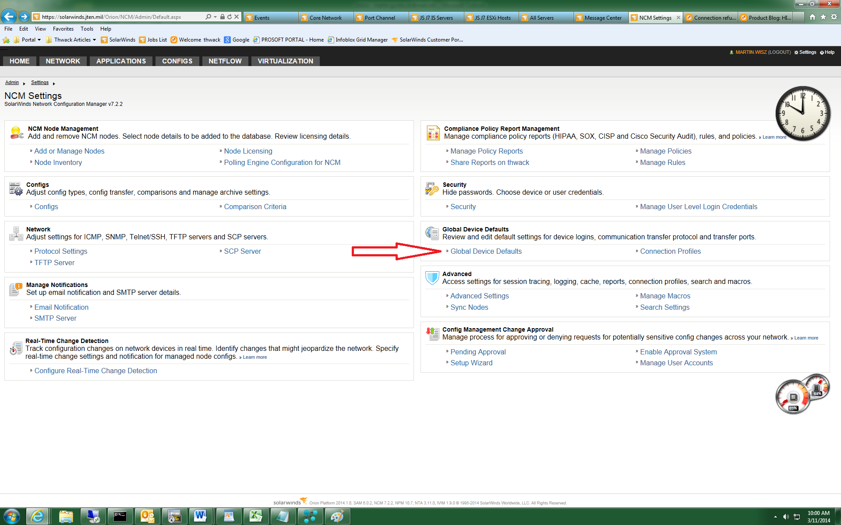The height and width of the screenshot is (525, 841).
Task: Click the Manage Notifications section icon
Action: [16, 289]
